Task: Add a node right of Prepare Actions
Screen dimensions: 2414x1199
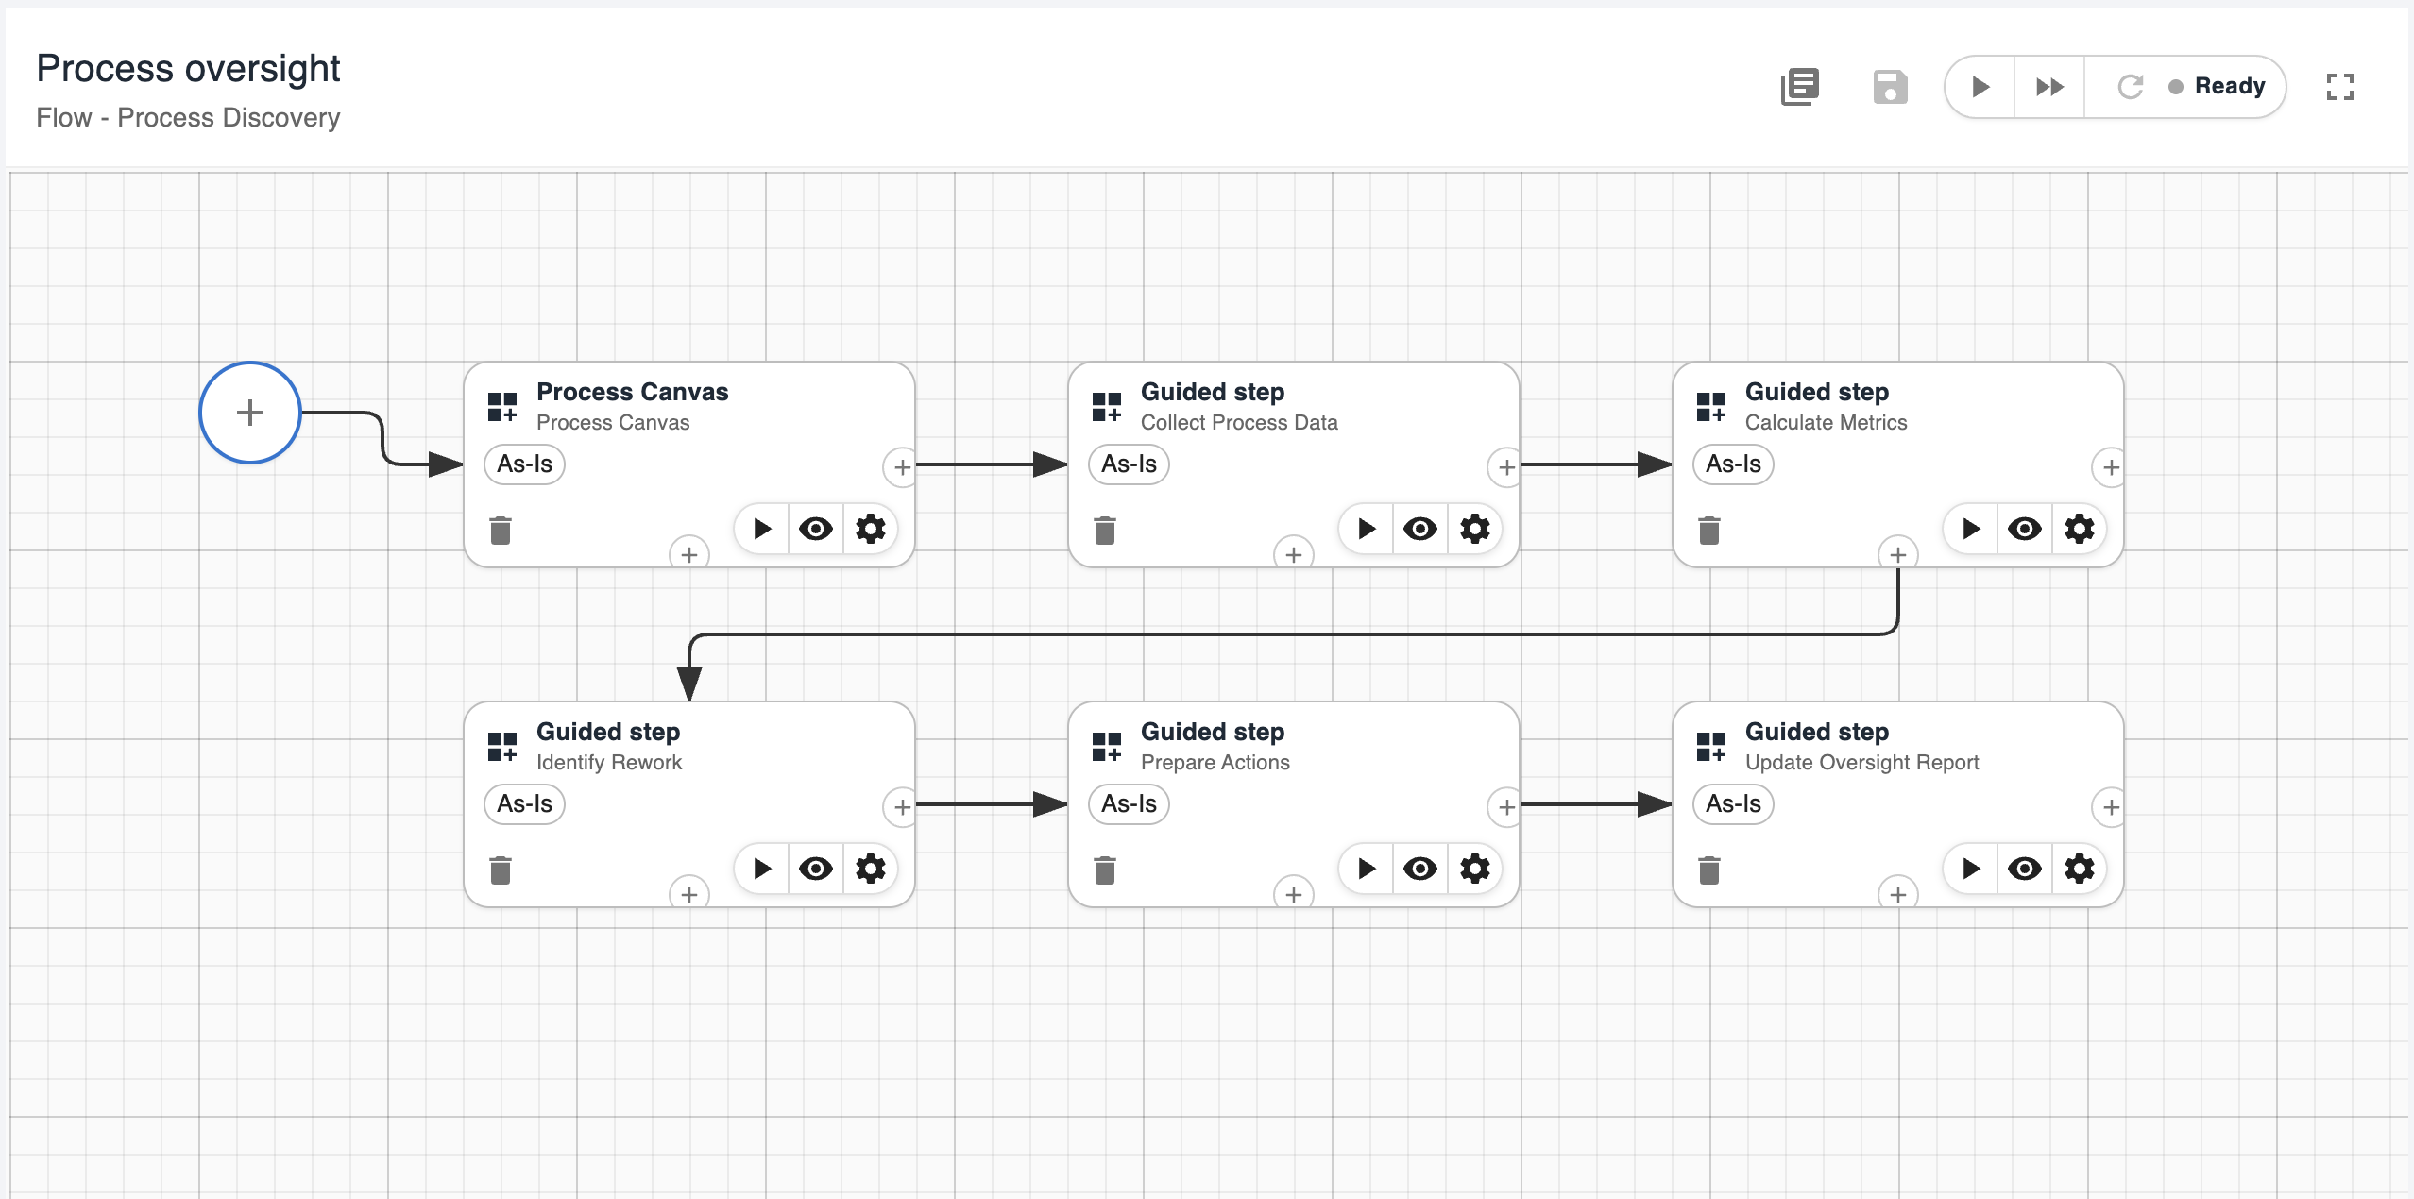Action: (1506, 807)
